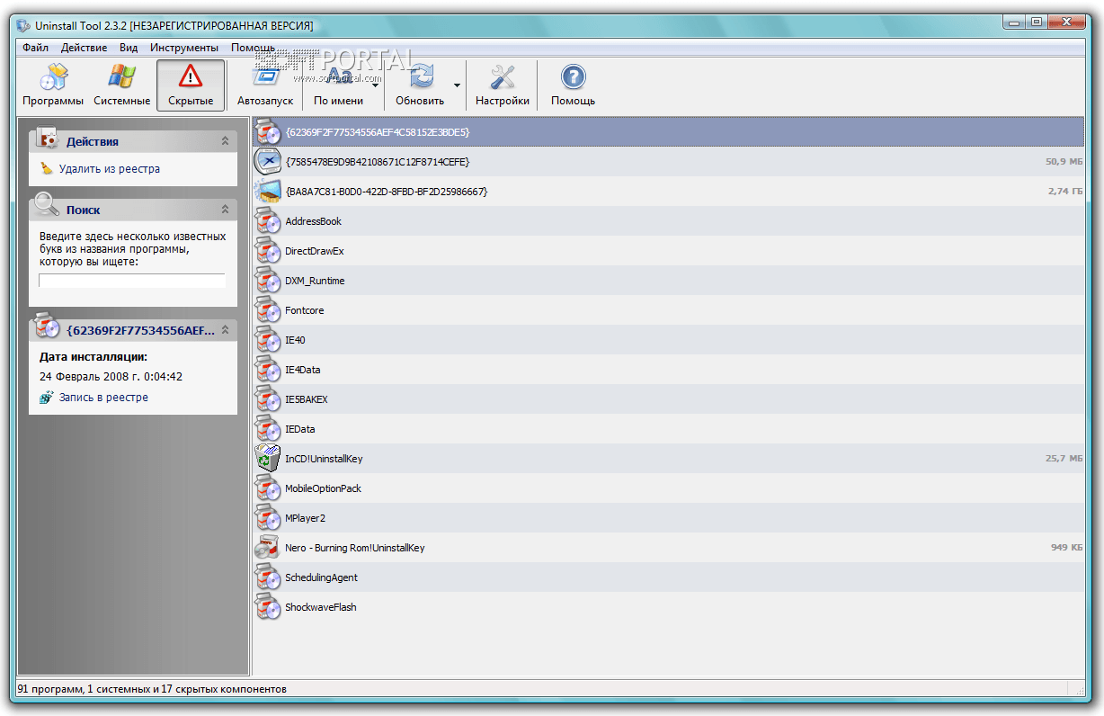This screenshot has width=1104, height=716.
Task: Click the installer icon beside DirectDrawEx
Action: tap(268, 251)
